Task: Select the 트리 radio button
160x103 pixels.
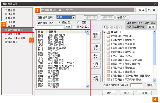Action: click(x=78, y=23)
